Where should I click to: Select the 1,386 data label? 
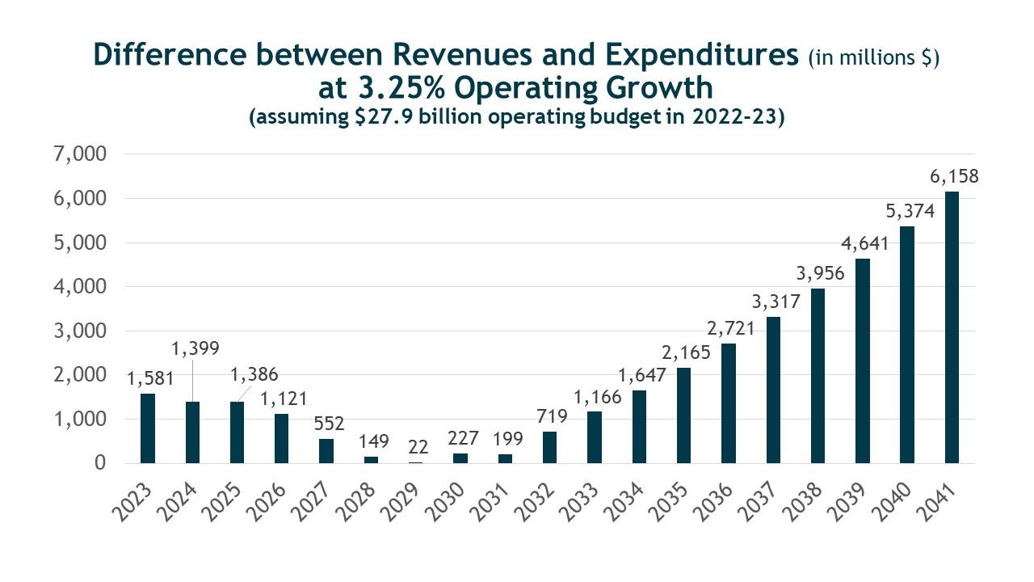point(256,375)
